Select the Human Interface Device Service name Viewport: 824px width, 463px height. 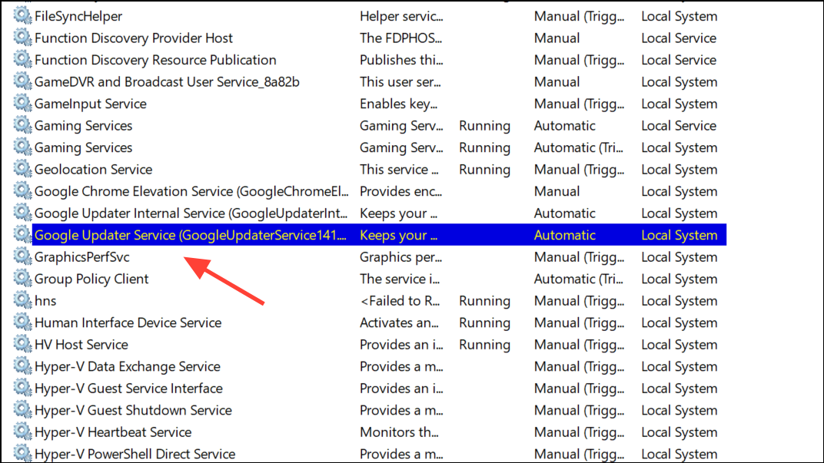coord(128,322)
